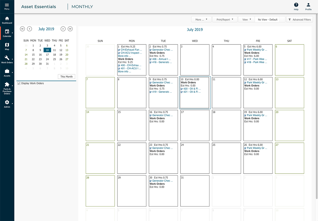Click edit icon beside 420 - Oil & Fi

(182, 89)
